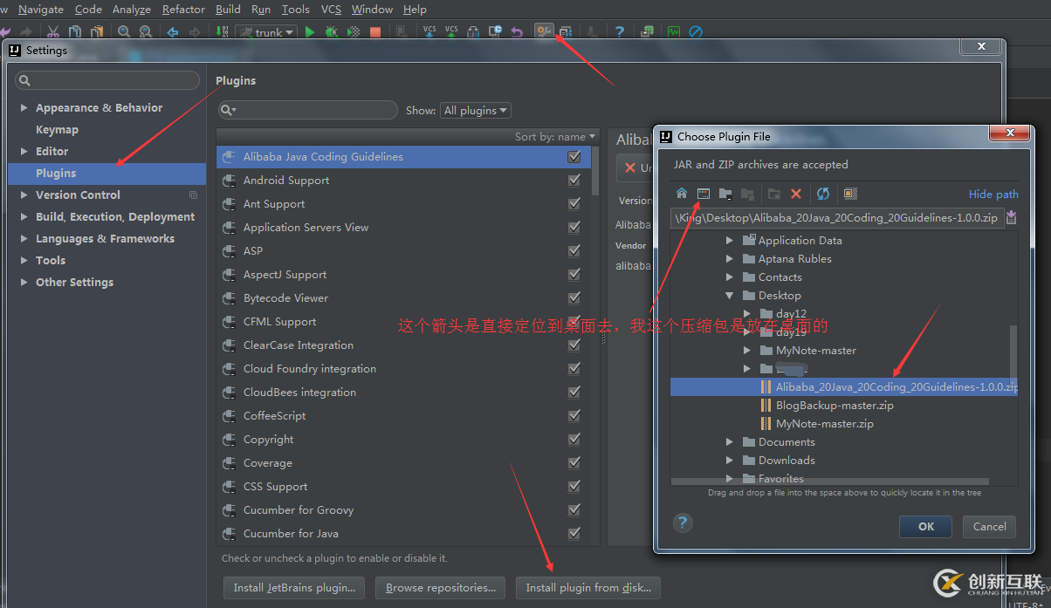Expand Appearance & Behavior in Settings tree
Image resolution: width=1051 pixels, height=608 pixels.
(24, 108)
